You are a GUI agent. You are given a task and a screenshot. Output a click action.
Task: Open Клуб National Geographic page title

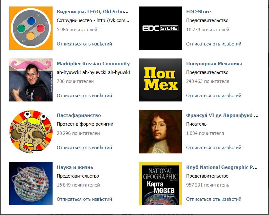[x=222, y=167]
